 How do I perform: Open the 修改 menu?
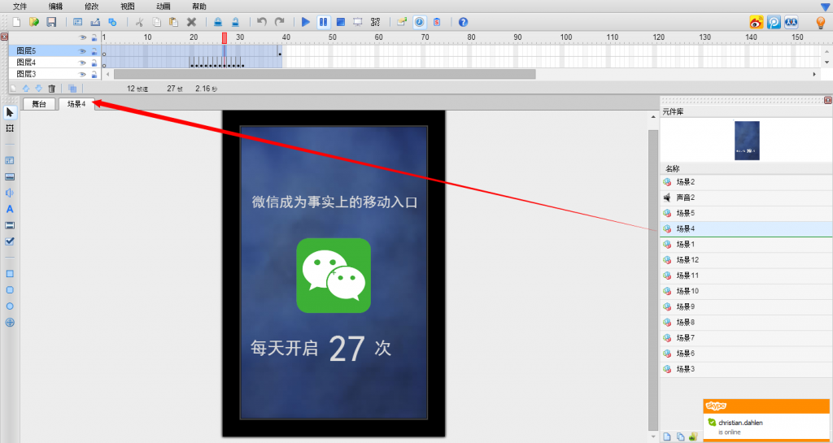91,7
